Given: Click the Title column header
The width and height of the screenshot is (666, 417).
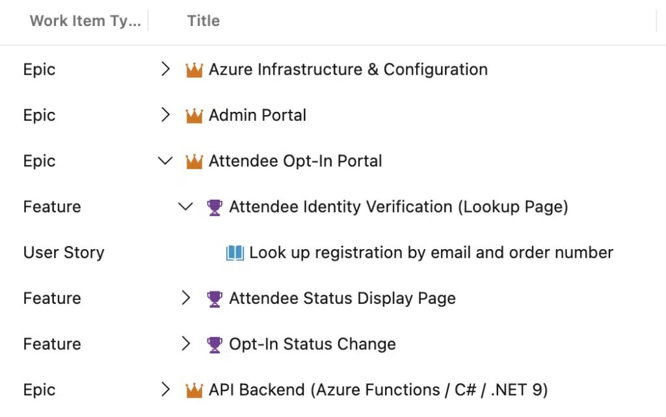Looking at the screenshot, I should pos(204,21).
